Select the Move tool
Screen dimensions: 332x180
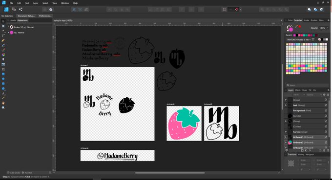point(3,21)
